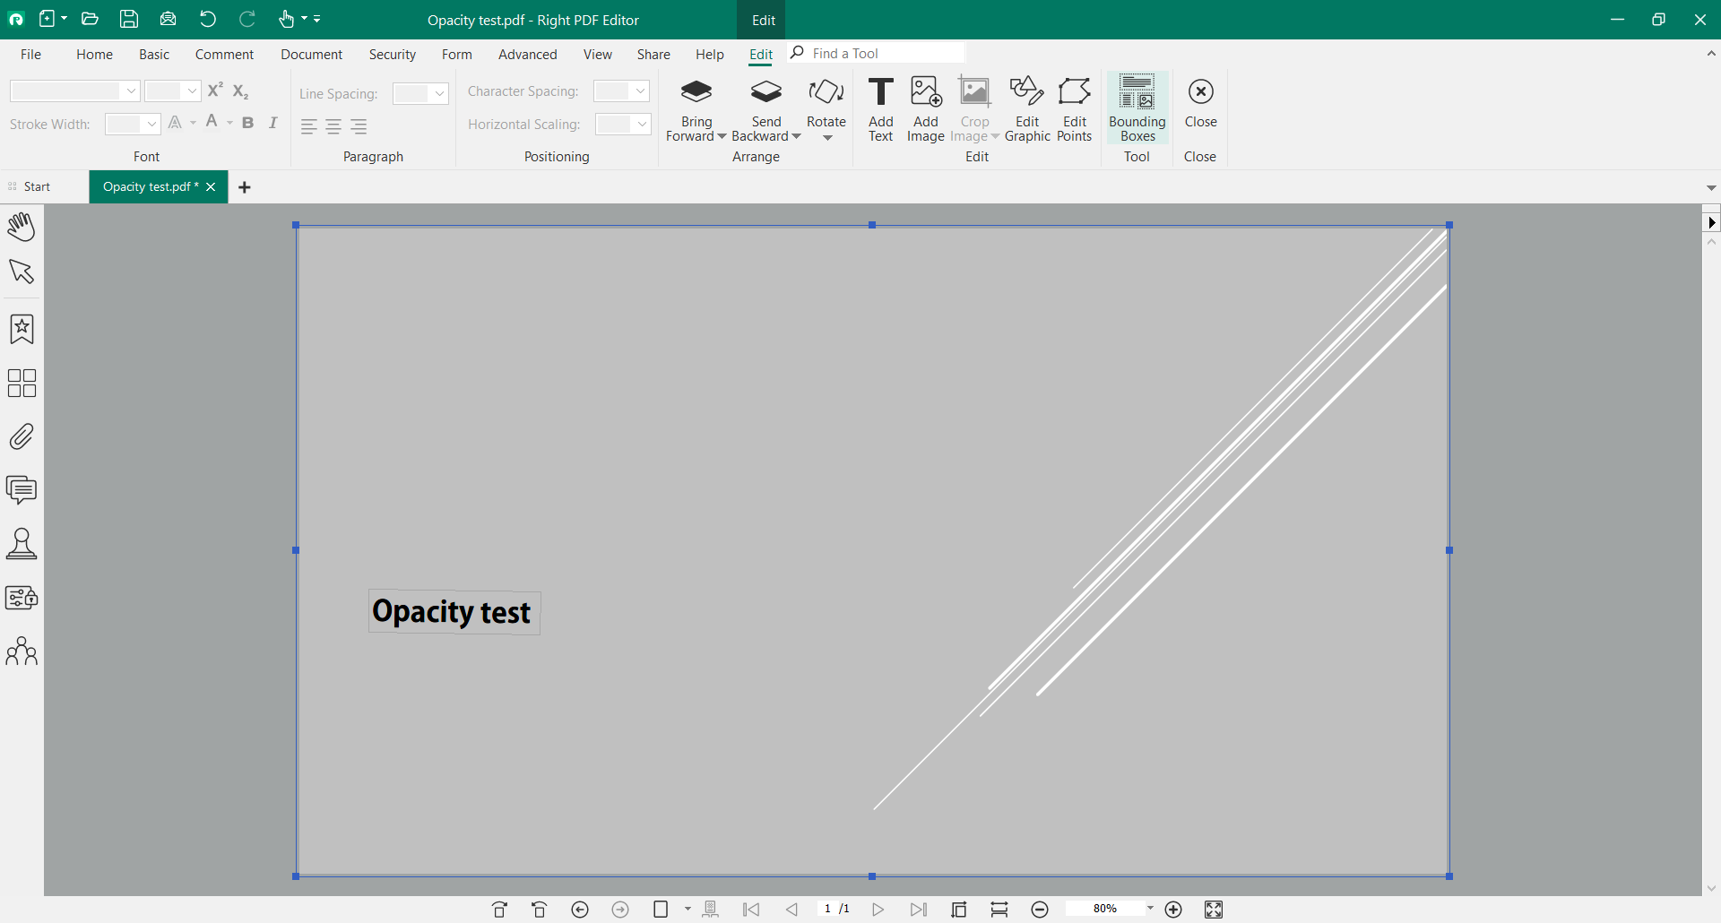Expand the tab list dropdown arrow
This screenshot has height=923, width=1721.
[x=1711, y=187]
